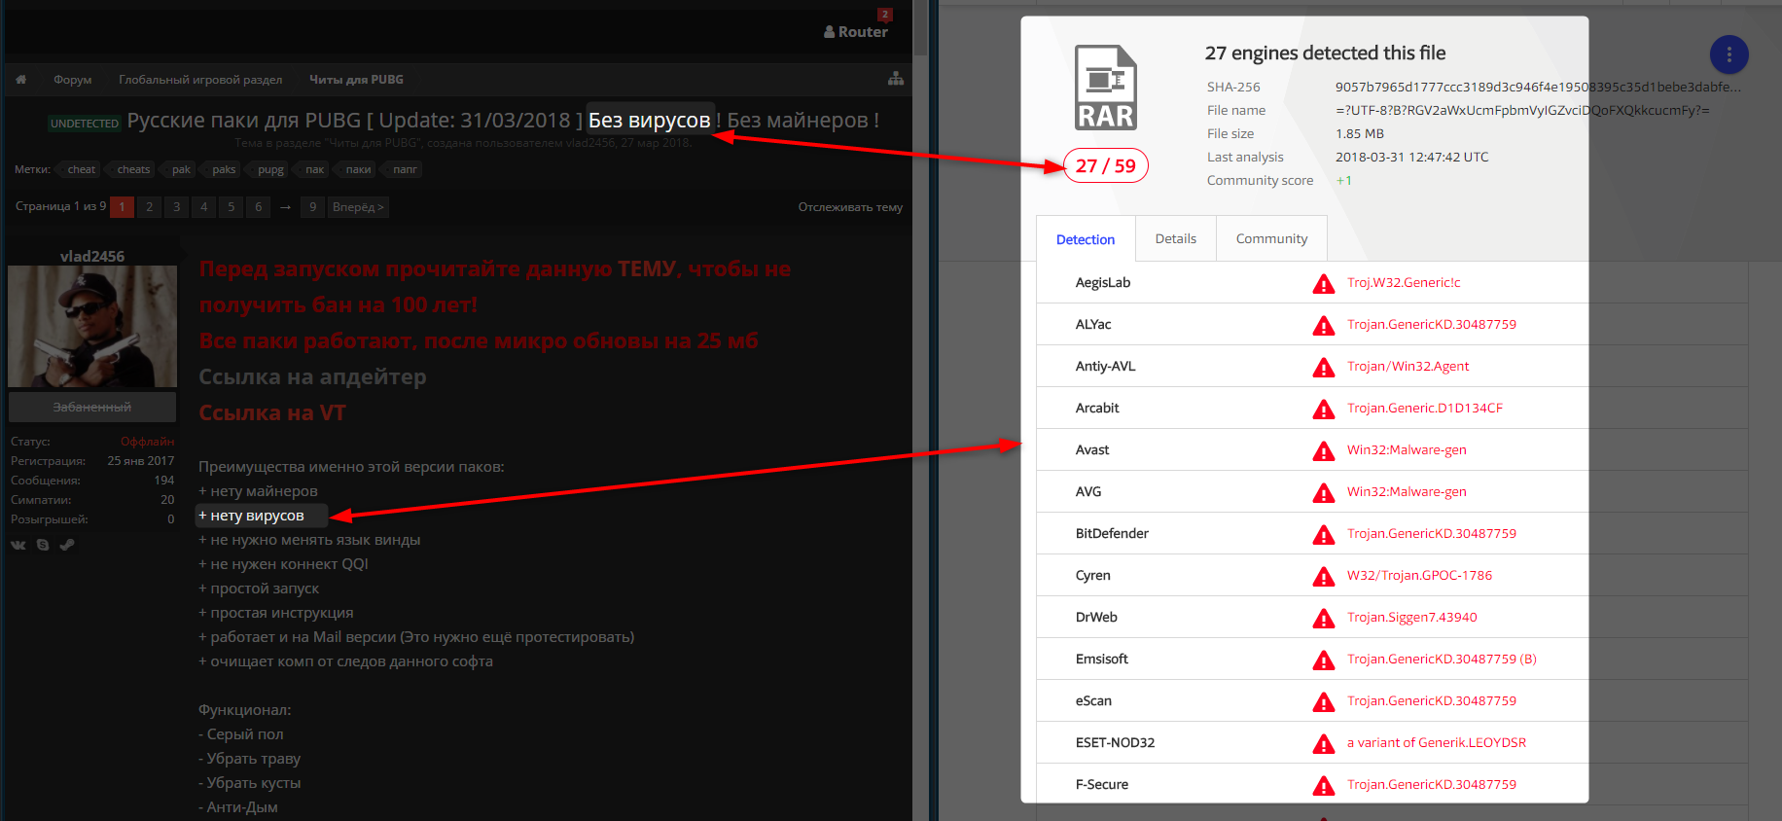The image size is (1782, 821).
Task: Open the red notification badge showing 2
Action: pyautogui.click(x=884, y=15)
